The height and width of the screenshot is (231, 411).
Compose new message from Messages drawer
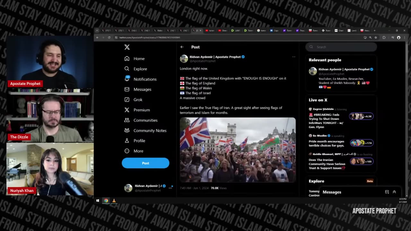387,192
